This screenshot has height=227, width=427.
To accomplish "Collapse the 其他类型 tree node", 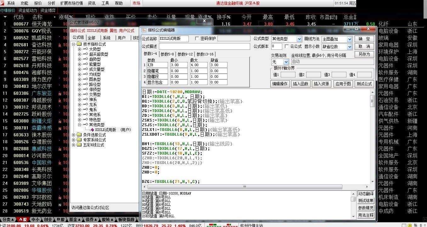I will [80, 125].
